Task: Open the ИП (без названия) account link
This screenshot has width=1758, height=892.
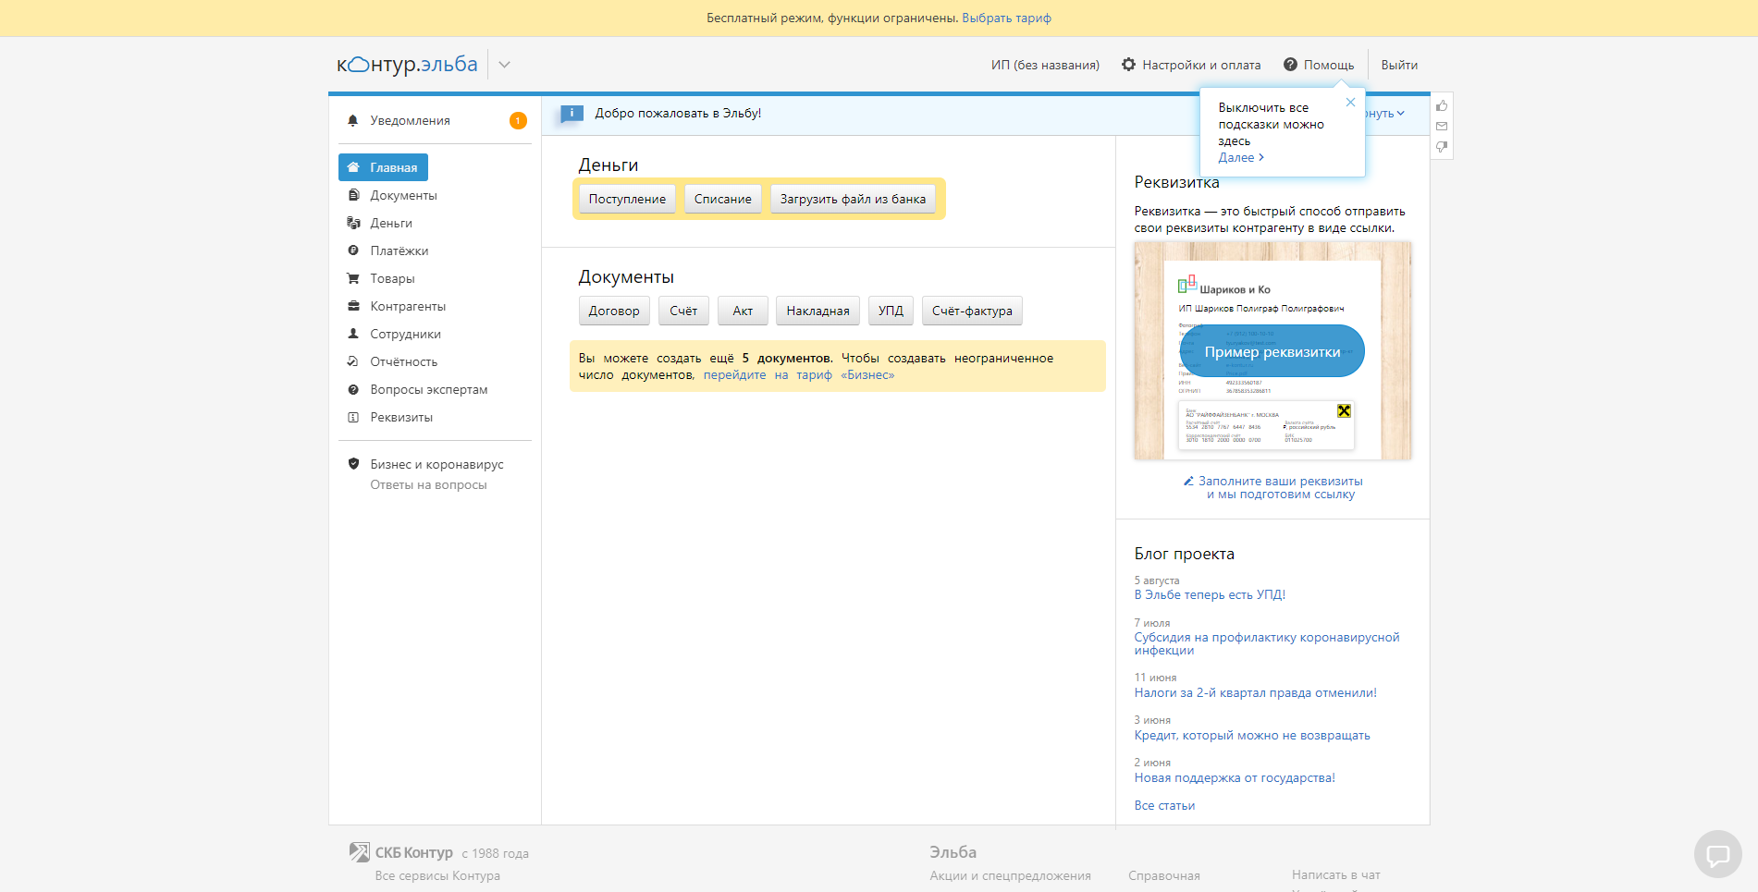Action: (1045, 65)
